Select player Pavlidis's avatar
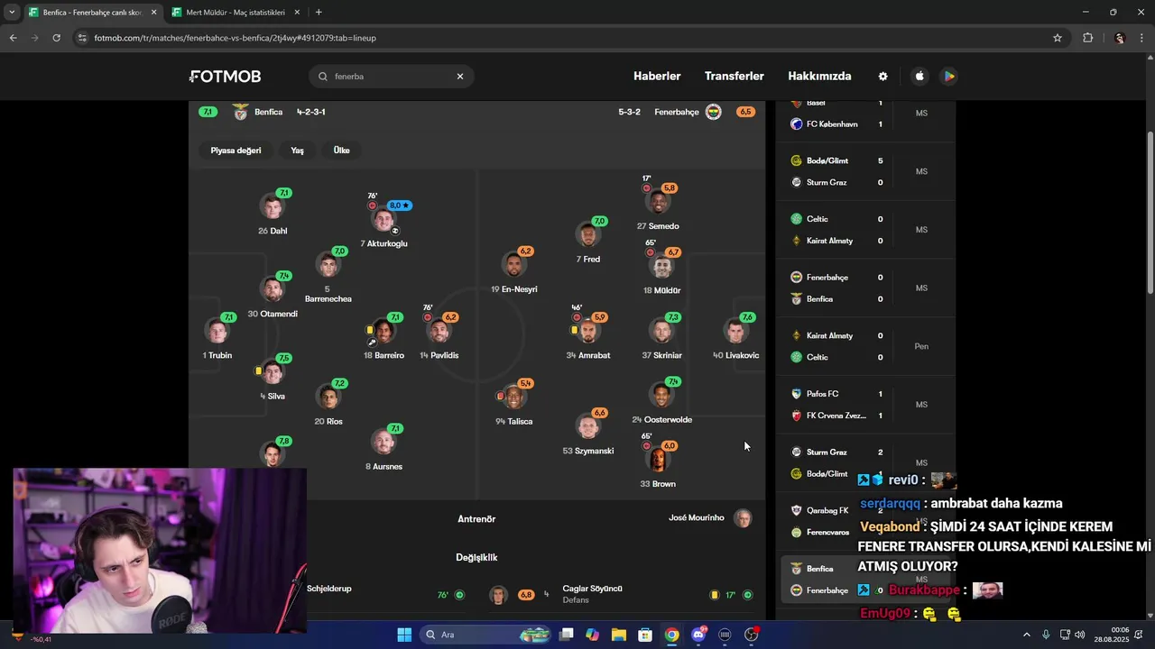1155x649 pixels. (439, 331)
